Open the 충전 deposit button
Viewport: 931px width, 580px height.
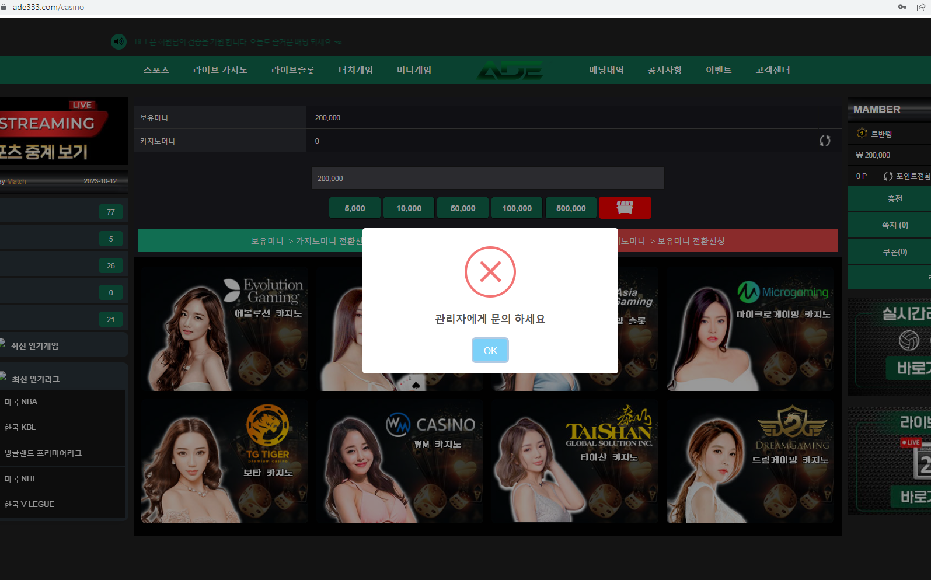tap(895, 199)
